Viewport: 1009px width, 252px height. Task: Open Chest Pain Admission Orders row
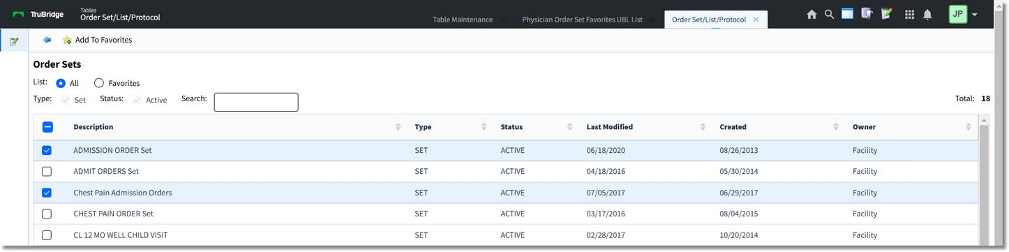(506, 193)
